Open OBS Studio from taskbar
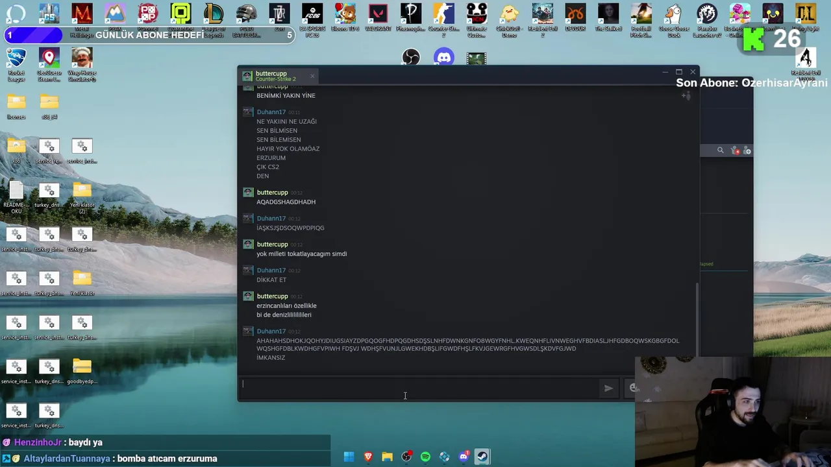The width and height of the screenshot is (831, 467). coord(406,457)
